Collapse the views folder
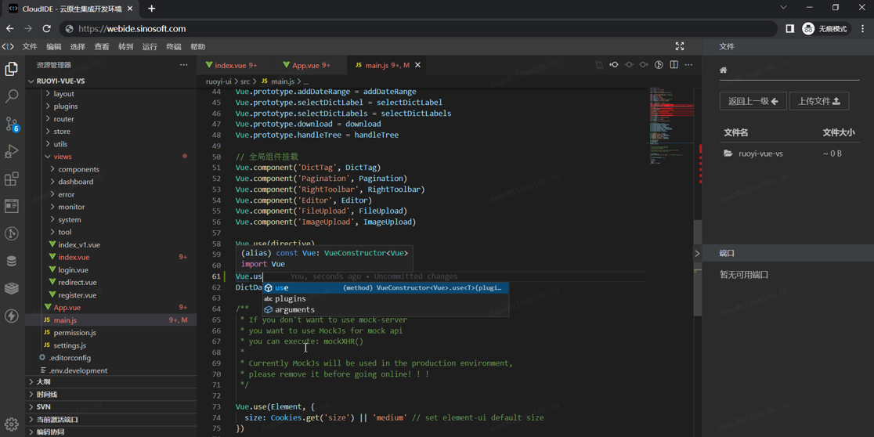Screen dimensions: 874x437 (x=62, y=157)
